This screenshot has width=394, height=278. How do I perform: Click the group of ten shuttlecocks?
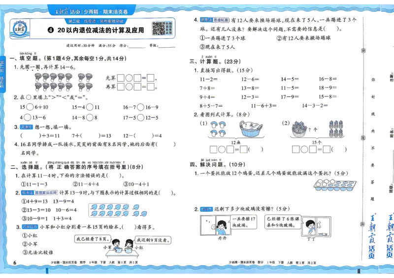(x=54, y=82)
